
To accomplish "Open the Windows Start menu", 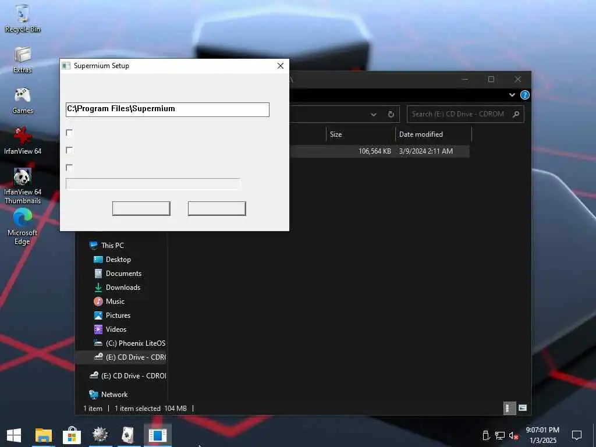I will pos(14,435).
